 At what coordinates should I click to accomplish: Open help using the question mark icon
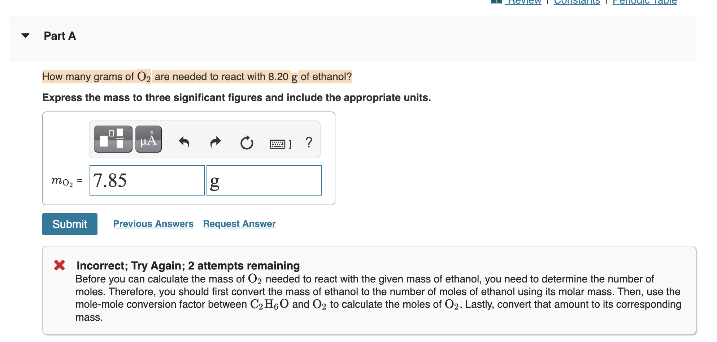(309, 142)
